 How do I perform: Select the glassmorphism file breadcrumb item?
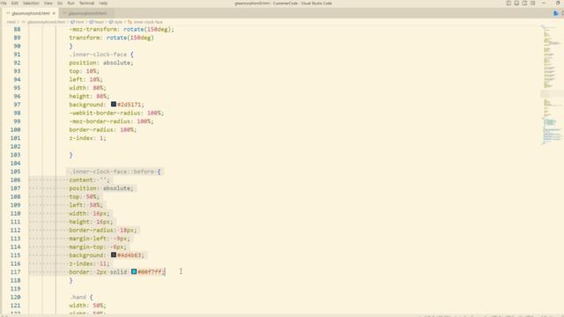pos(43,22)
